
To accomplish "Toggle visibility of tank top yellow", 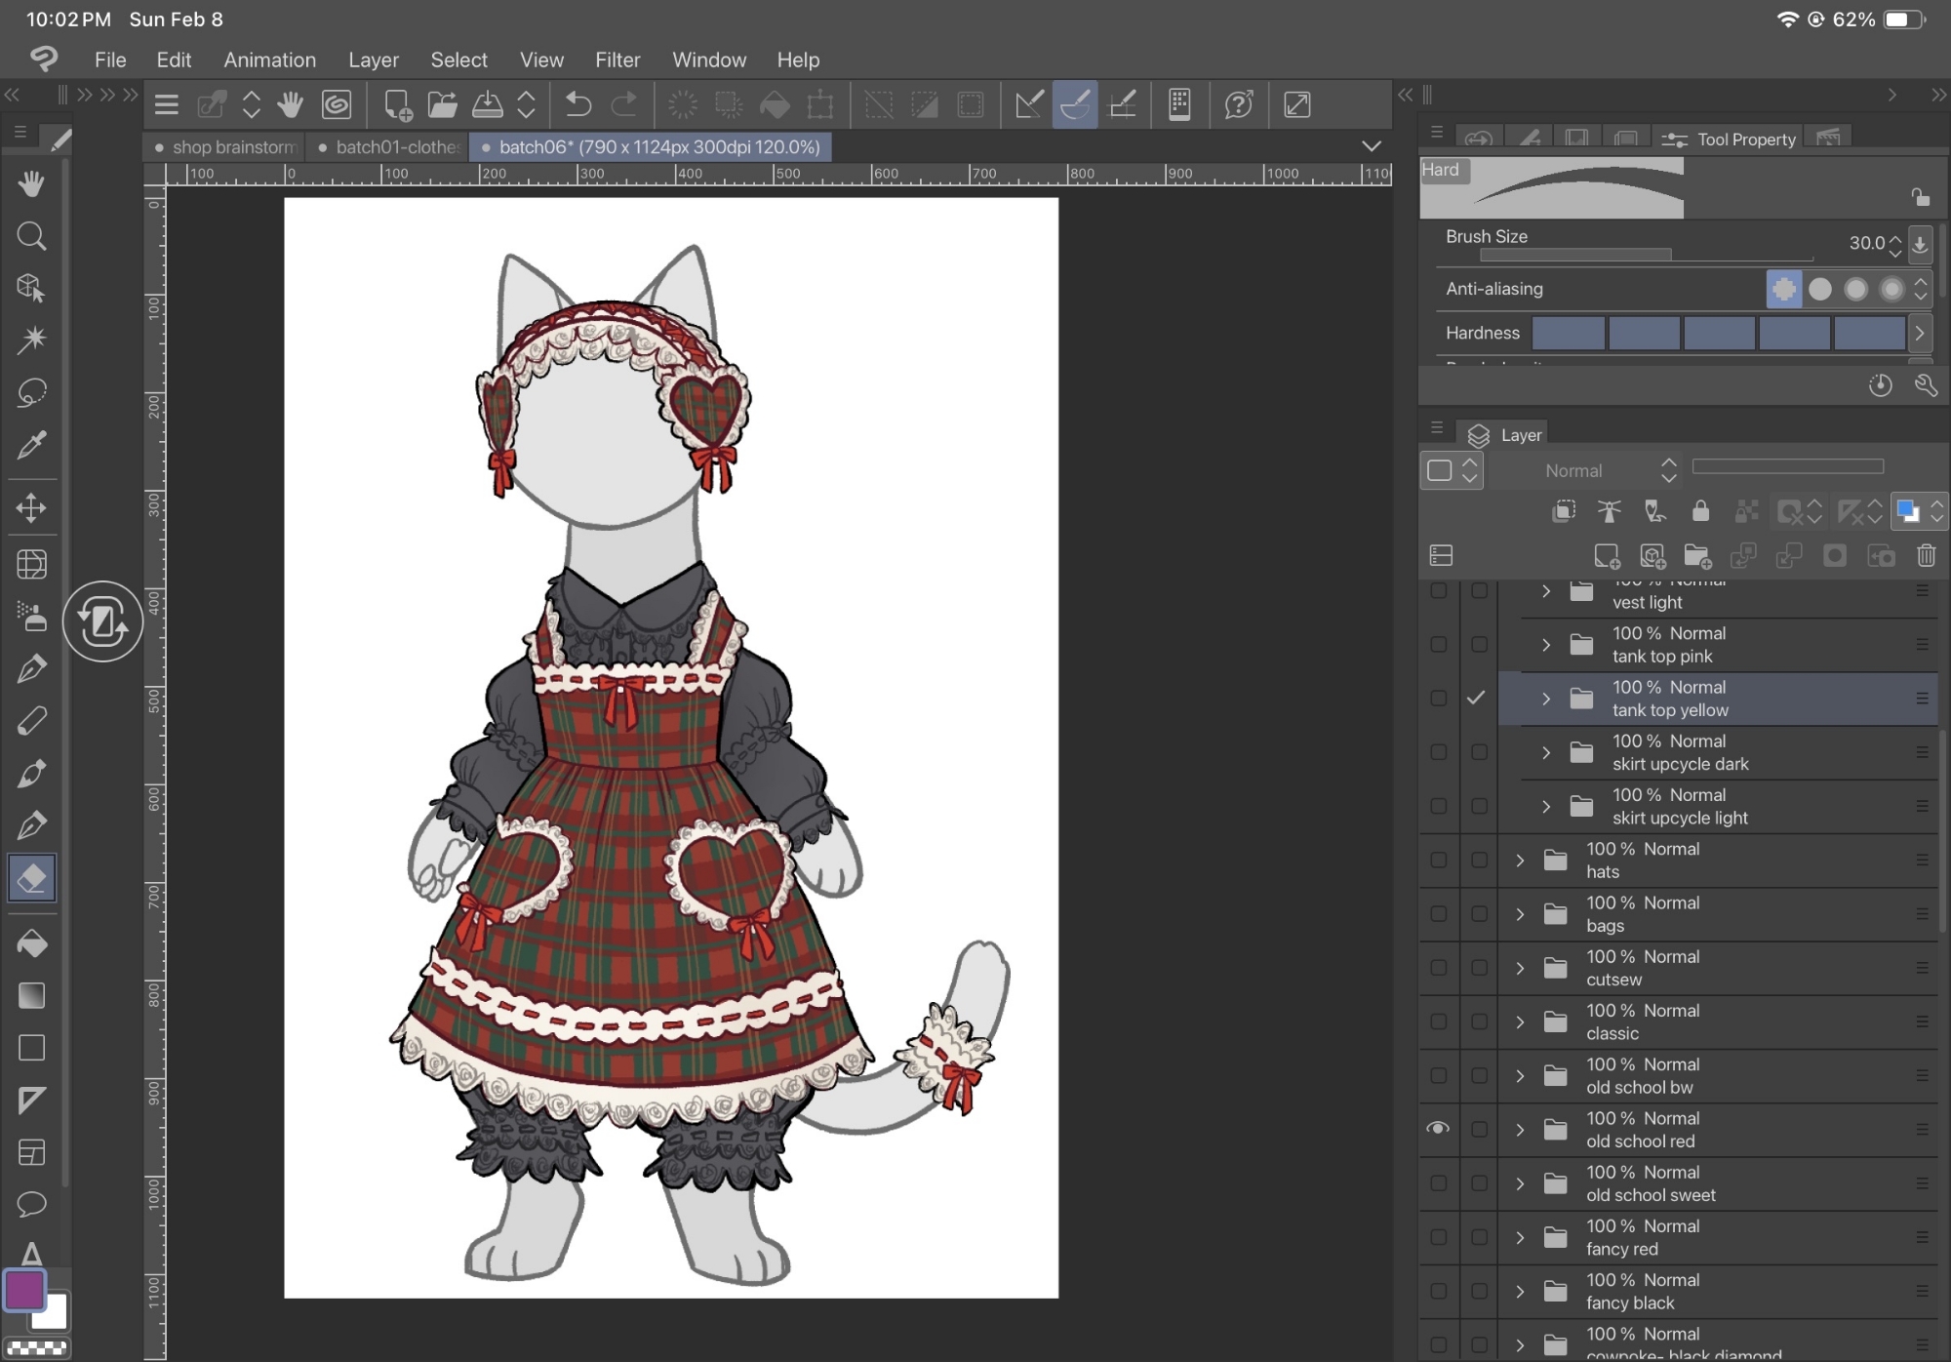I will 1438,699.
